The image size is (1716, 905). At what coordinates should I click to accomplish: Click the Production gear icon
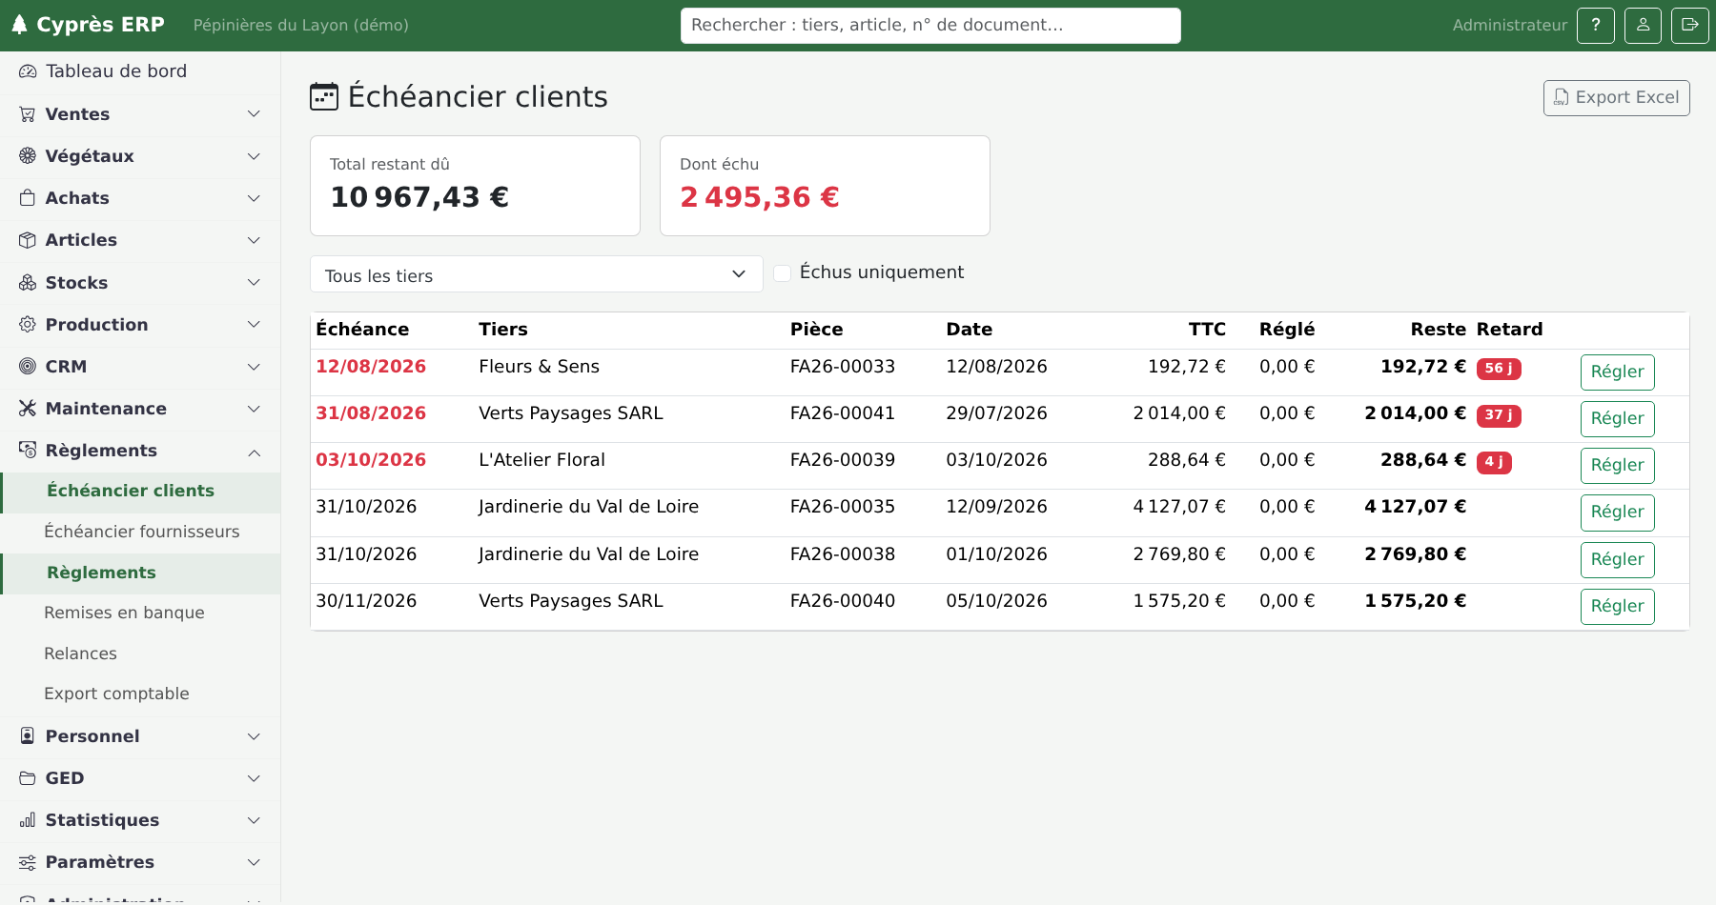[28, 325]
